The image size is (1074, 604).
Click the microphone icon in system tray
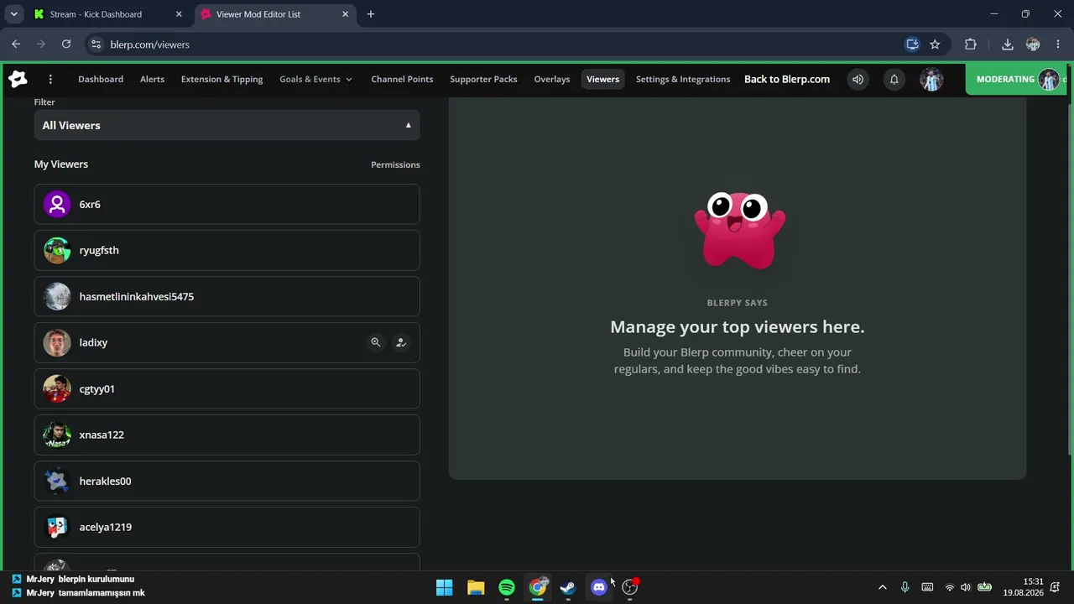[x=905, y=587]
